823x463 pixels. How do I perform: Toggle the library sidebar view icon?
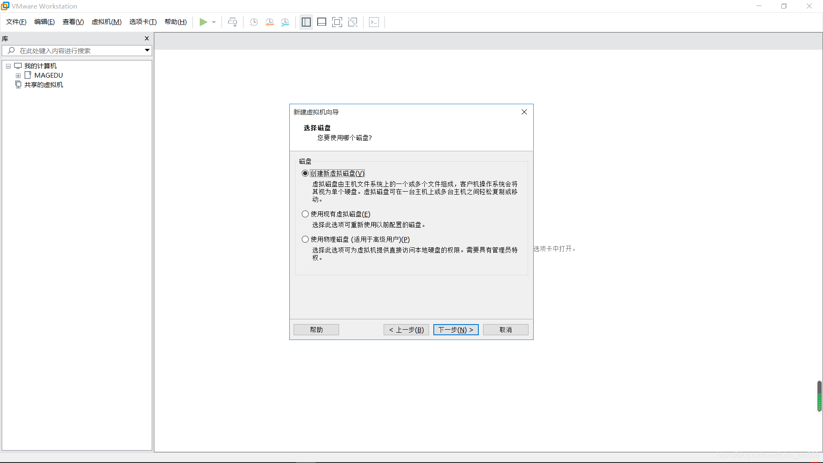click(306, 22)
